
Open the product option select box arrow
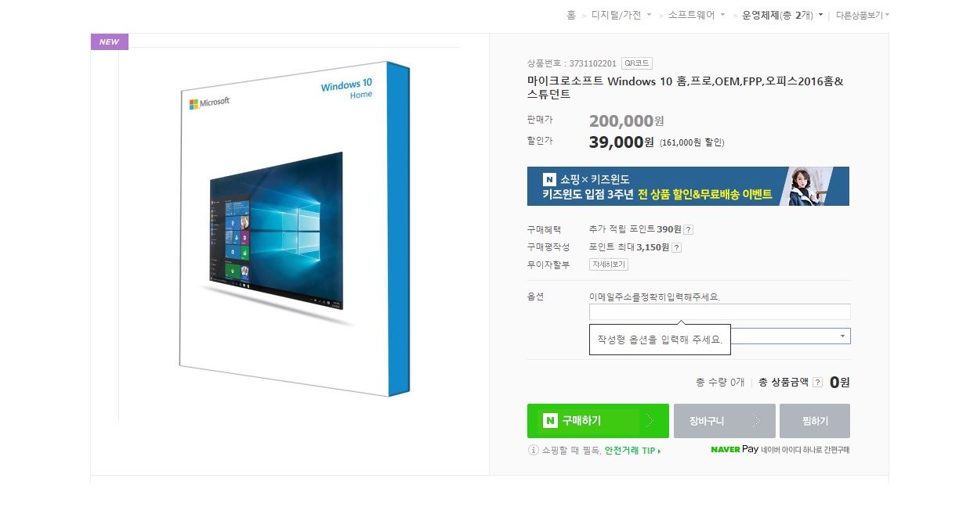pos(842,336)
